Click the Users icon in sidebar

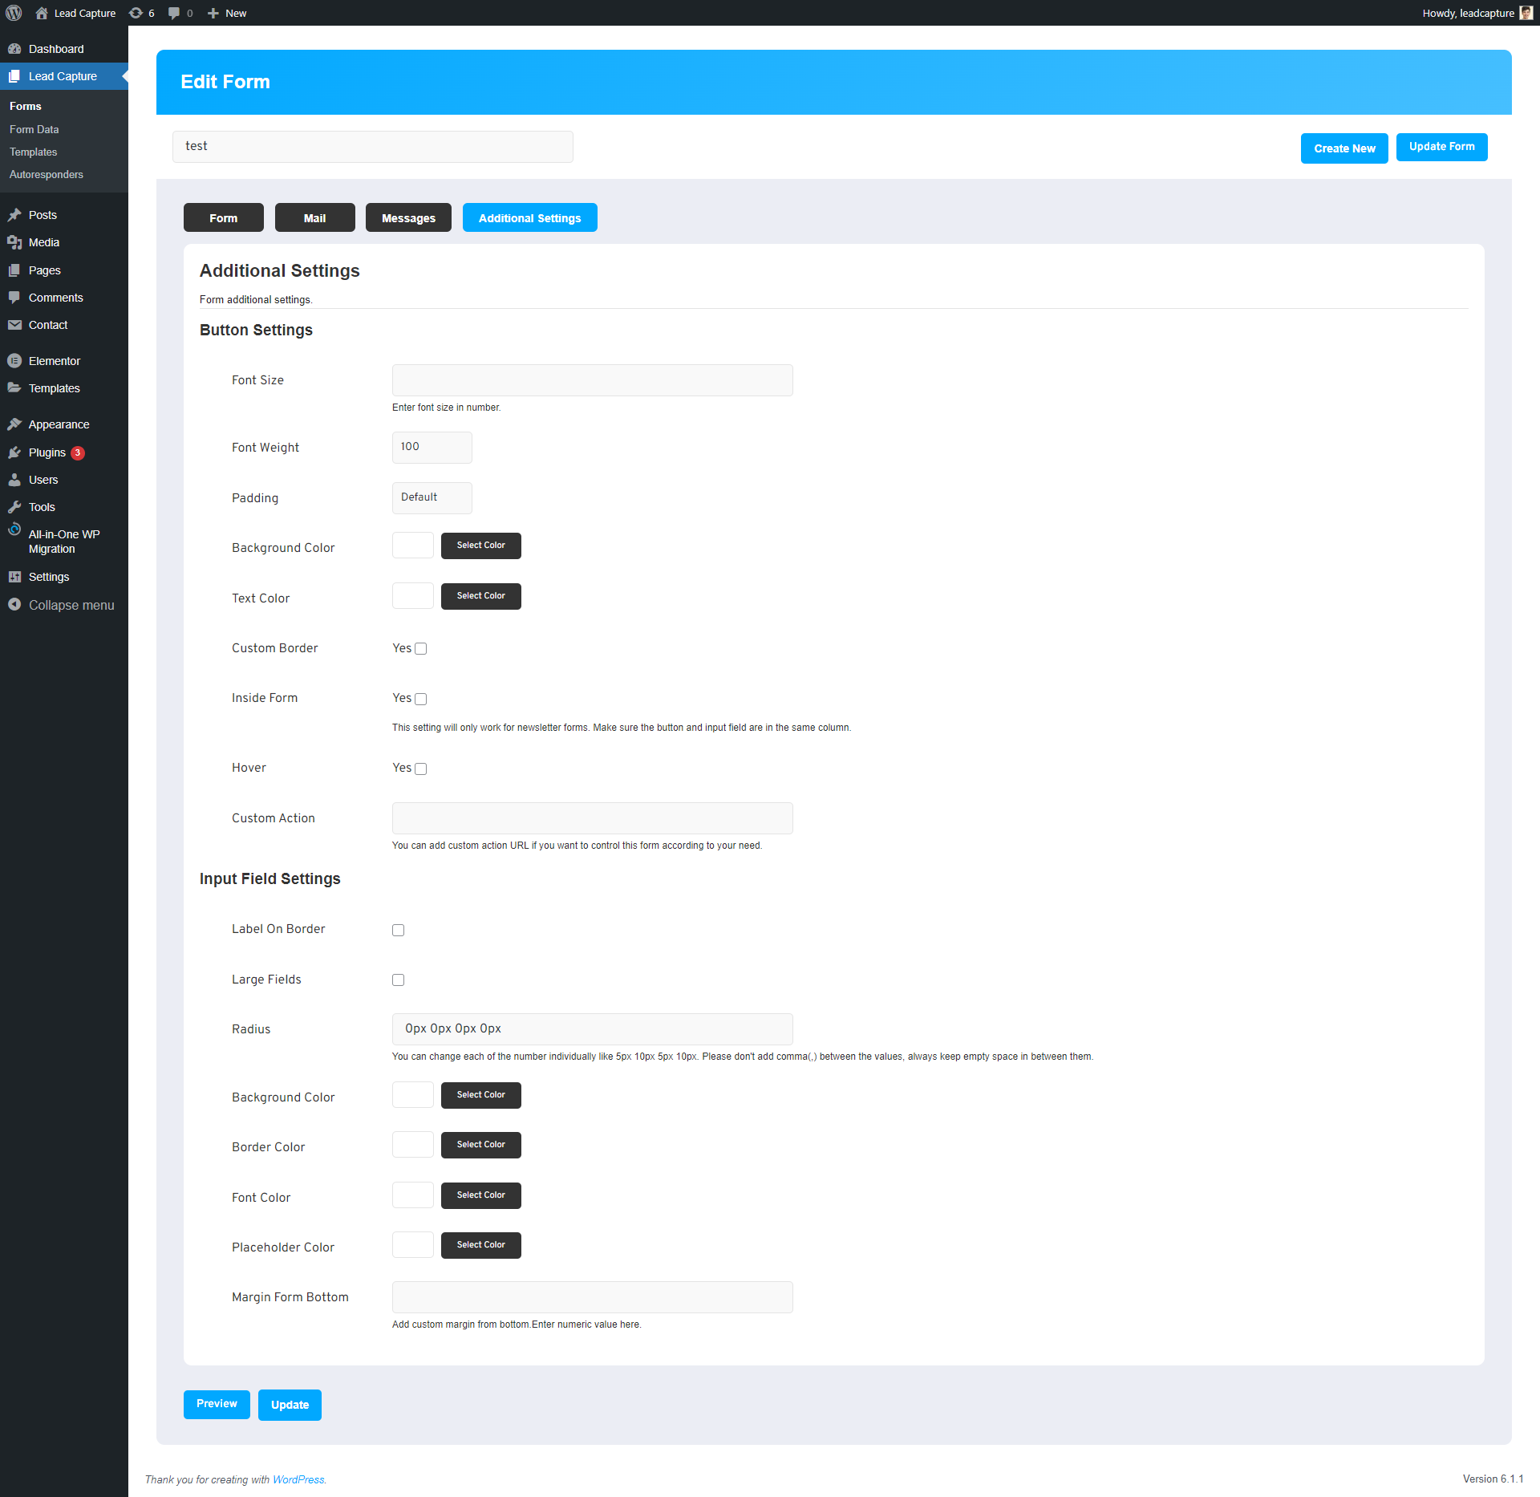14,480
